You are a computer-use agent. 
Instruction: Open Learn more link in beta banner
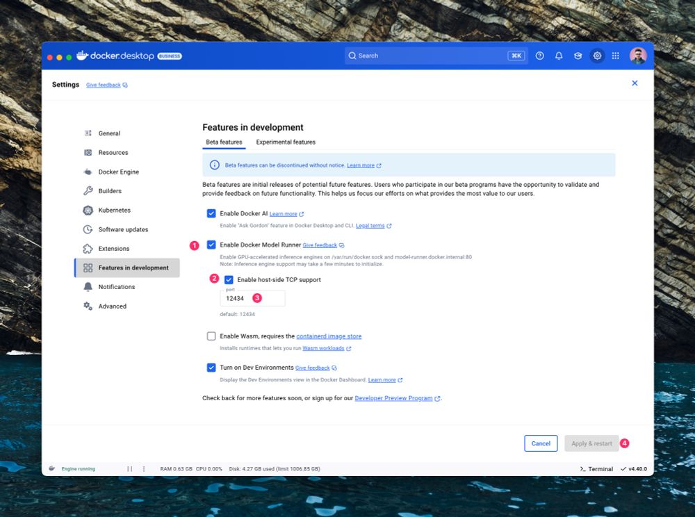pos(361,165)
